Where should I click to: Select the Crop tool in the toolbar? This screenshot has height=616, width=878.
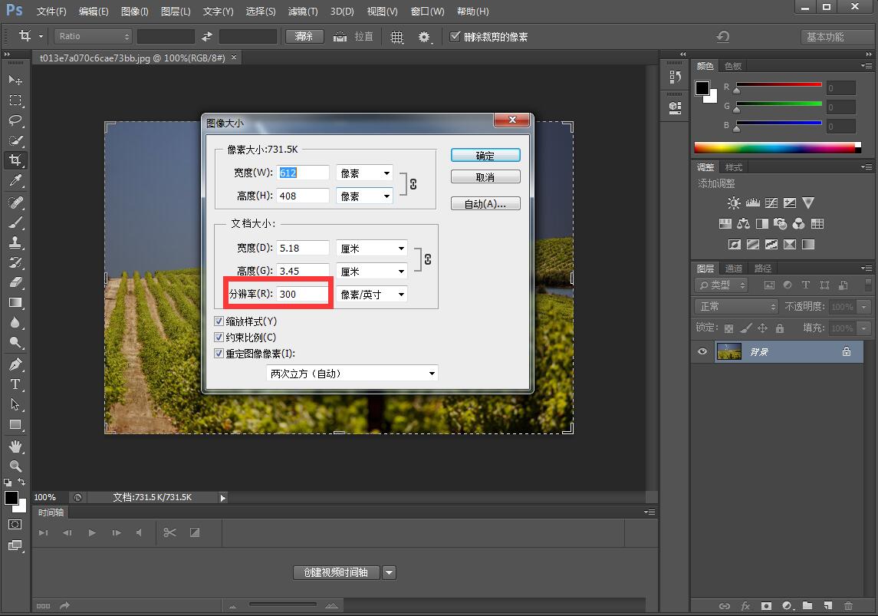click(15, 160)
